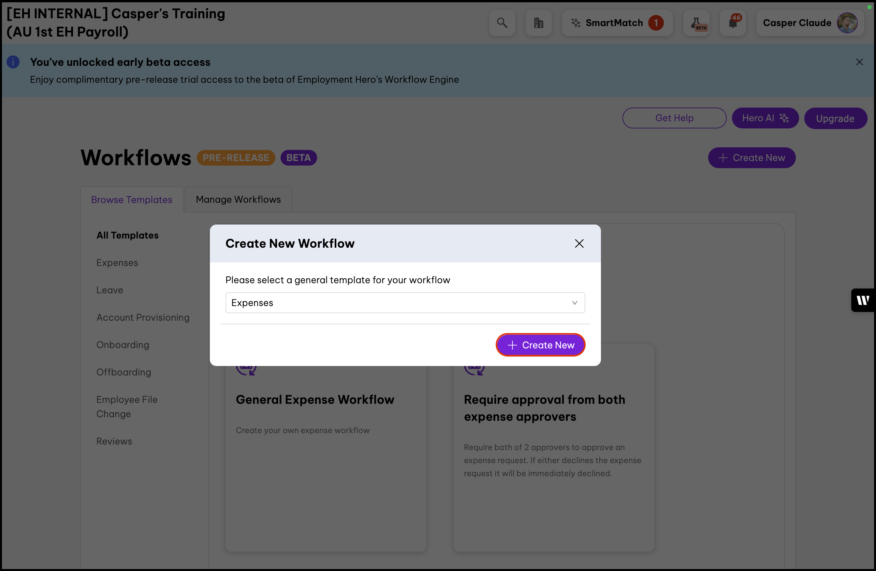Viewport: 876px width, 571px height.
Task: Click the purple Upgrade button
Action: coord(835,119)
